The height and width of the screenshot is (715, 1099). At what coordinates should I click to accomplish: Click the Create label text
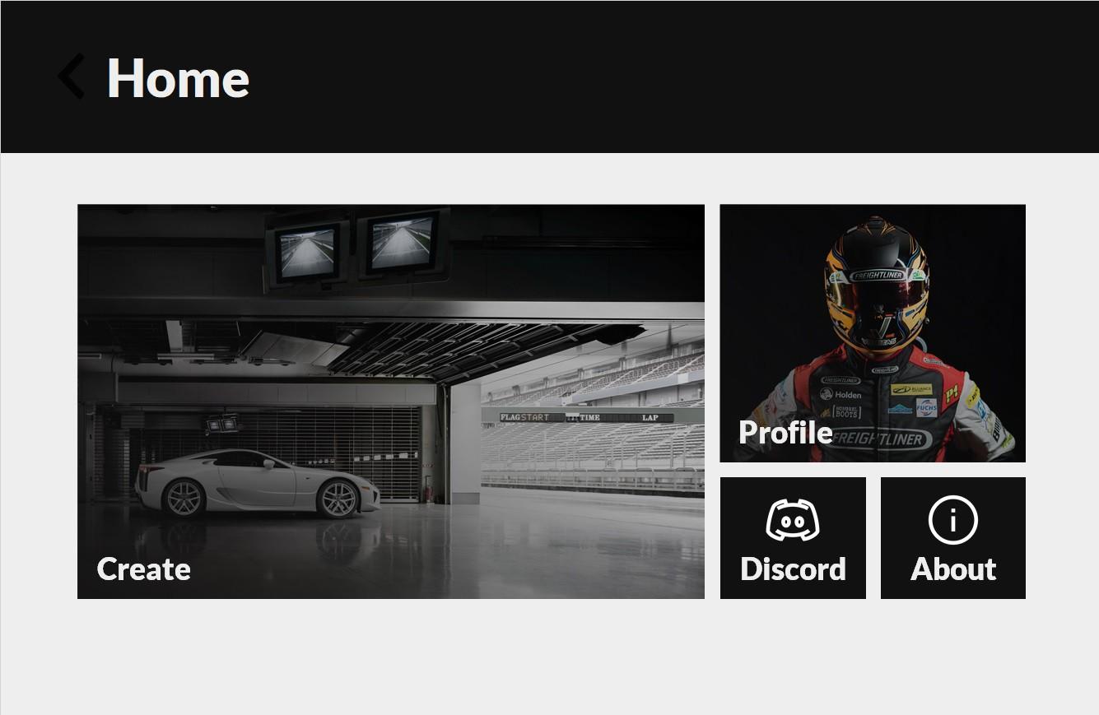coord(144,569)
